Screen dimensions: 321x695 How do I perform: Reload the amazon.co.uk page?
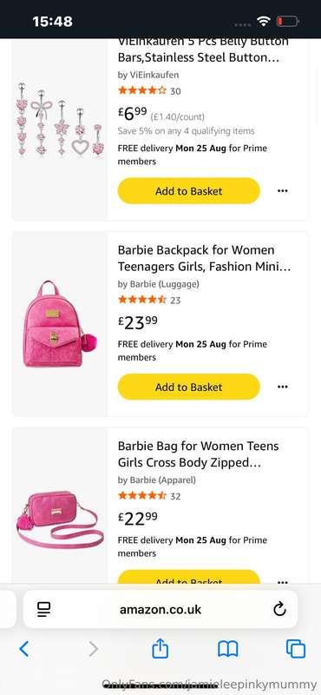coord(279,610)
